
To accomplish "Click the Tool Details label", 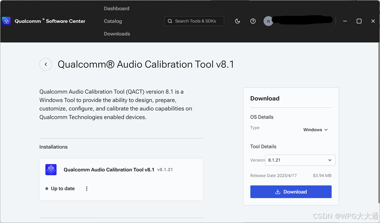I will (263, 146).
